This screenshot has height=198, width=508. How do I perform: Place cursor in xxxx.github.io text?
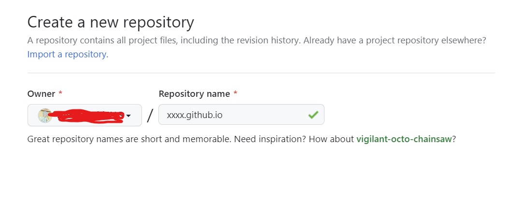tap(195, 115)
